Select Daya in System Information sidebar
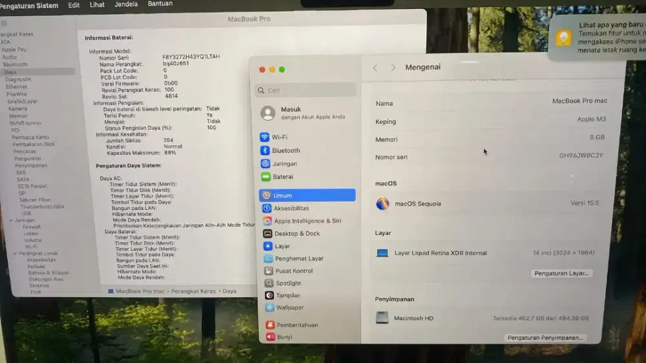The image size is (646, 363). [38, 72]
